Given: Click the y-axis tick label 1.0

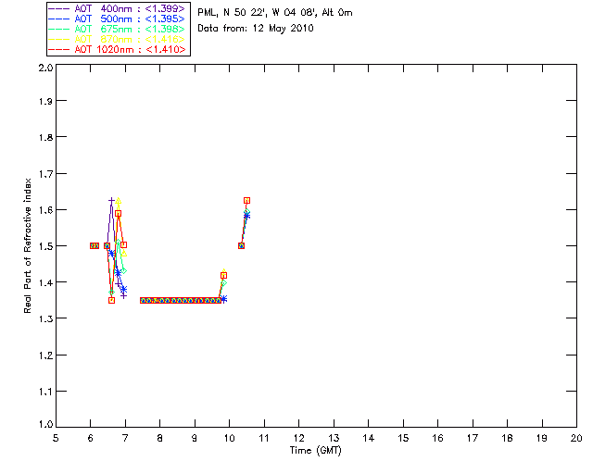Looking at the screenshot, I should click(x=45, y=425).
